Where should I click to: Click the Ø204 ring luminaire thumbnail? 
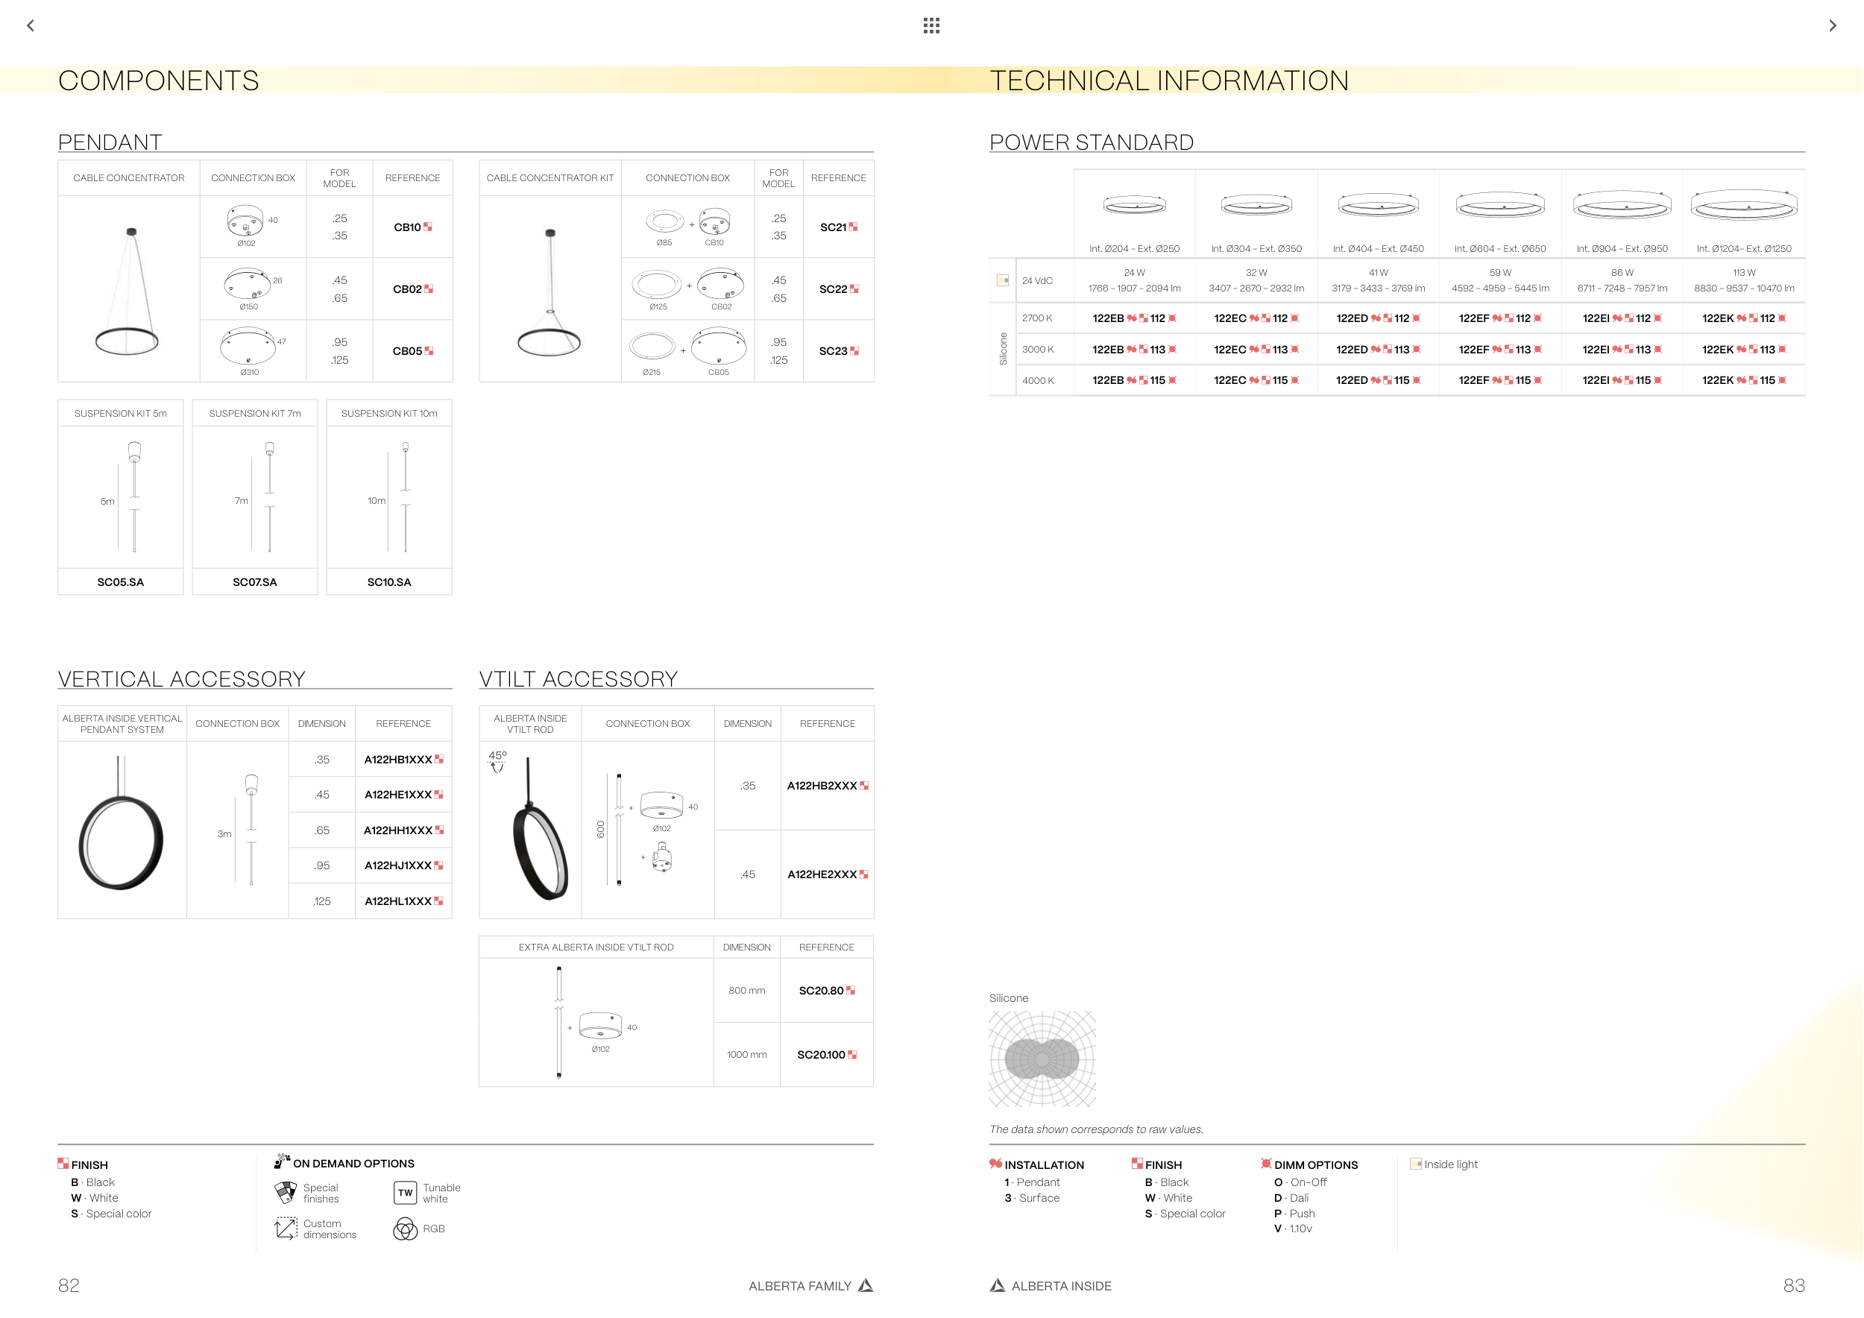[x=1134, y=205]
